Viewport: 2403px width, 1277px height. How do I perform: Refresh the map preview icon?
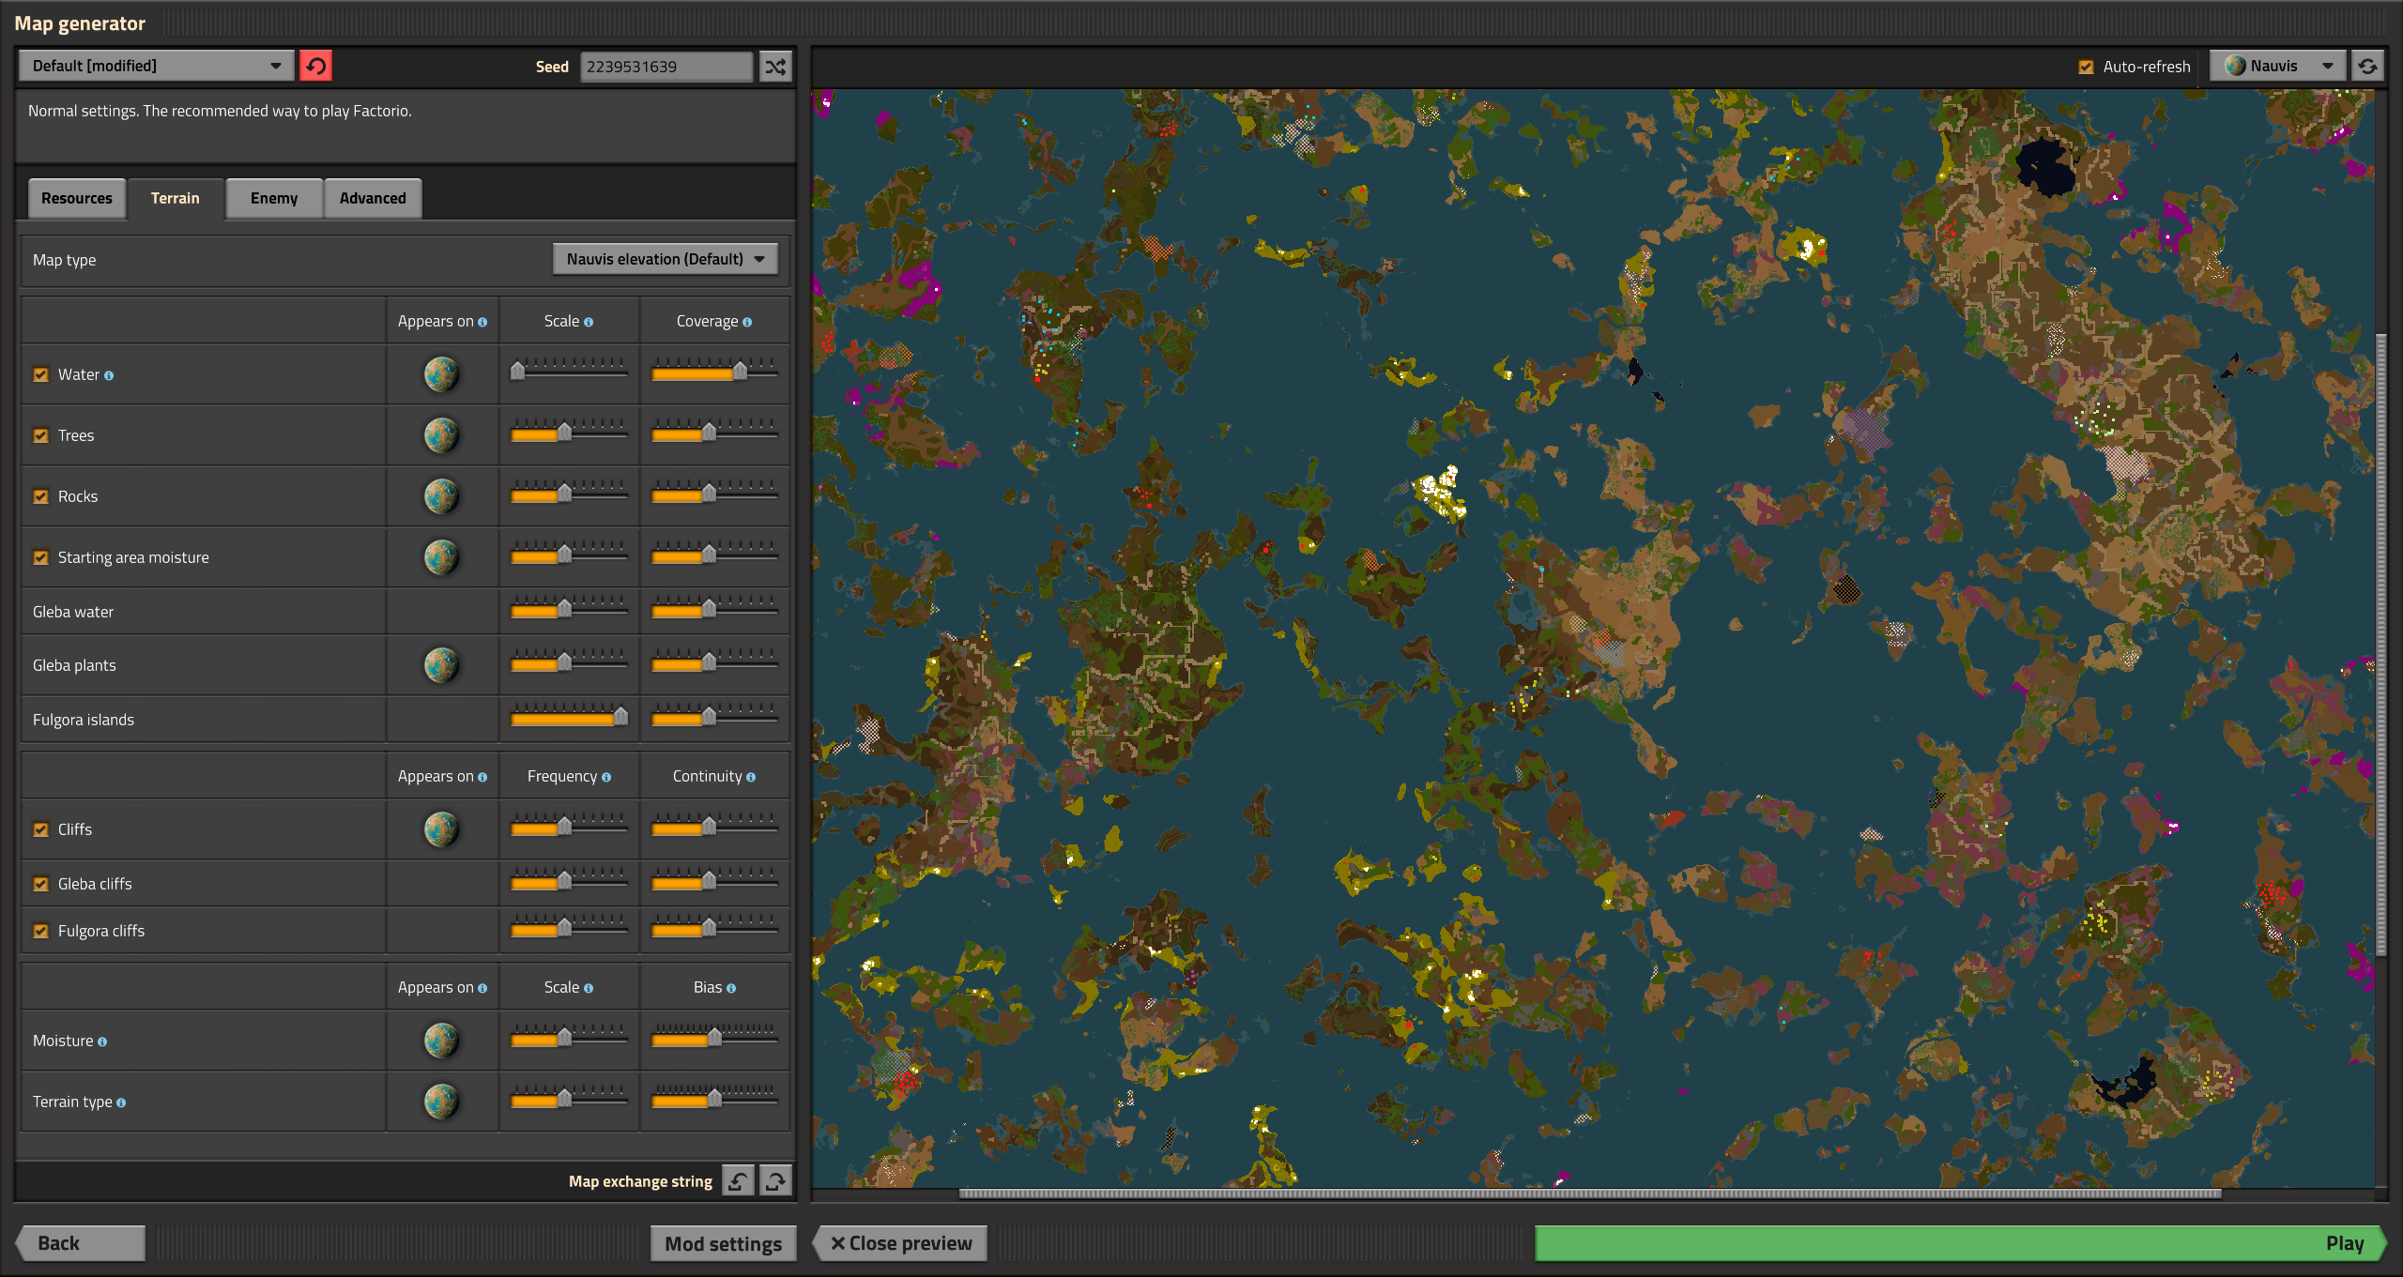pos(2367,66)
